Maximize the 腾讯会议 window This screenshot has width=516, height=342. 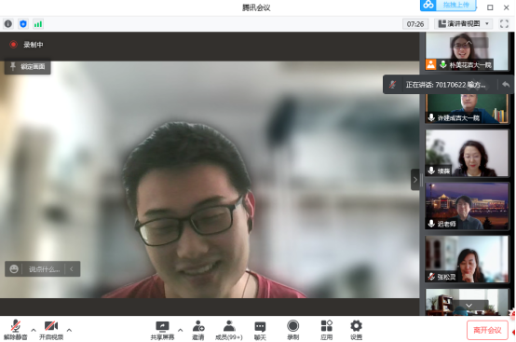(490, 7)
